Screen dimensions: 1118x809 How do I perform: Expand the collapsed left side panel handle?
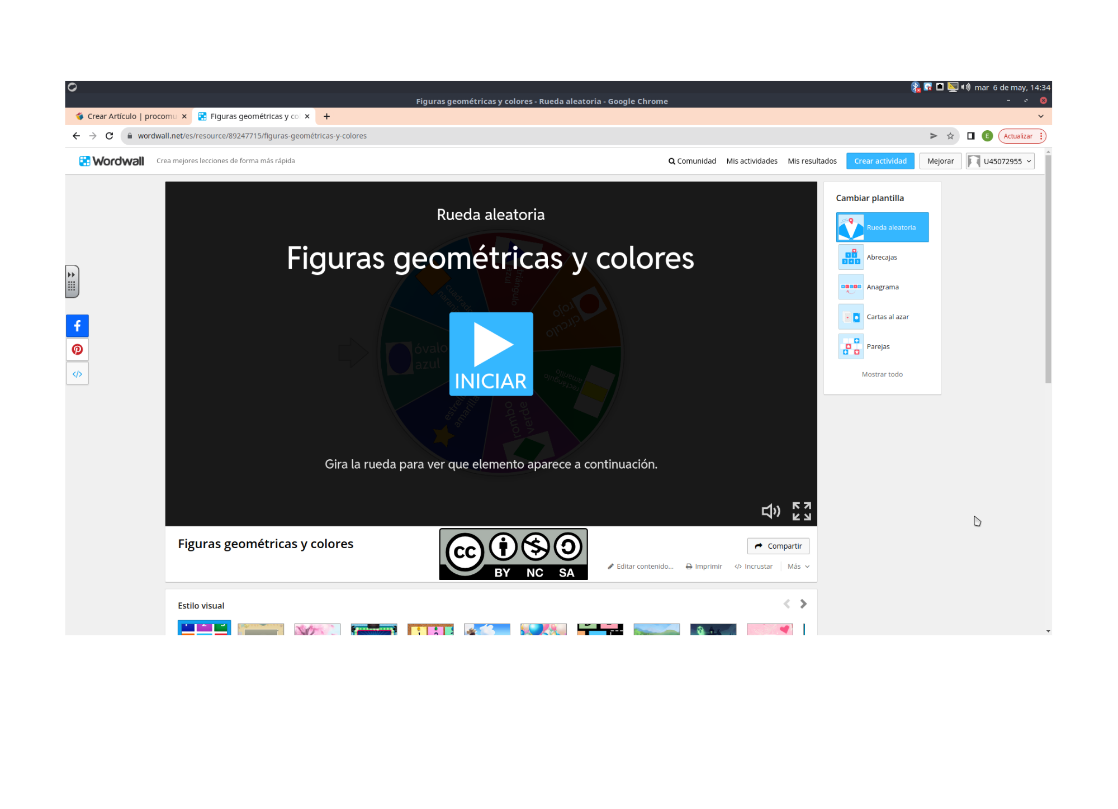[x=72, y=281]
